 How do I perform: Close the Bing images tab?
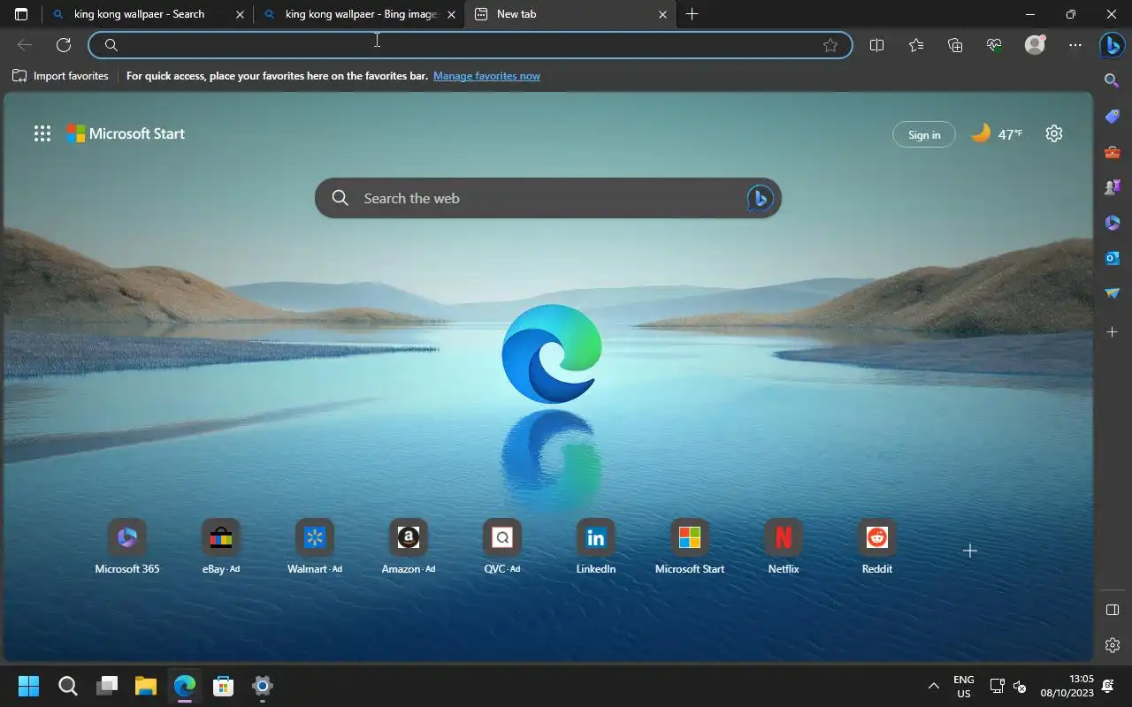[452, 14]
